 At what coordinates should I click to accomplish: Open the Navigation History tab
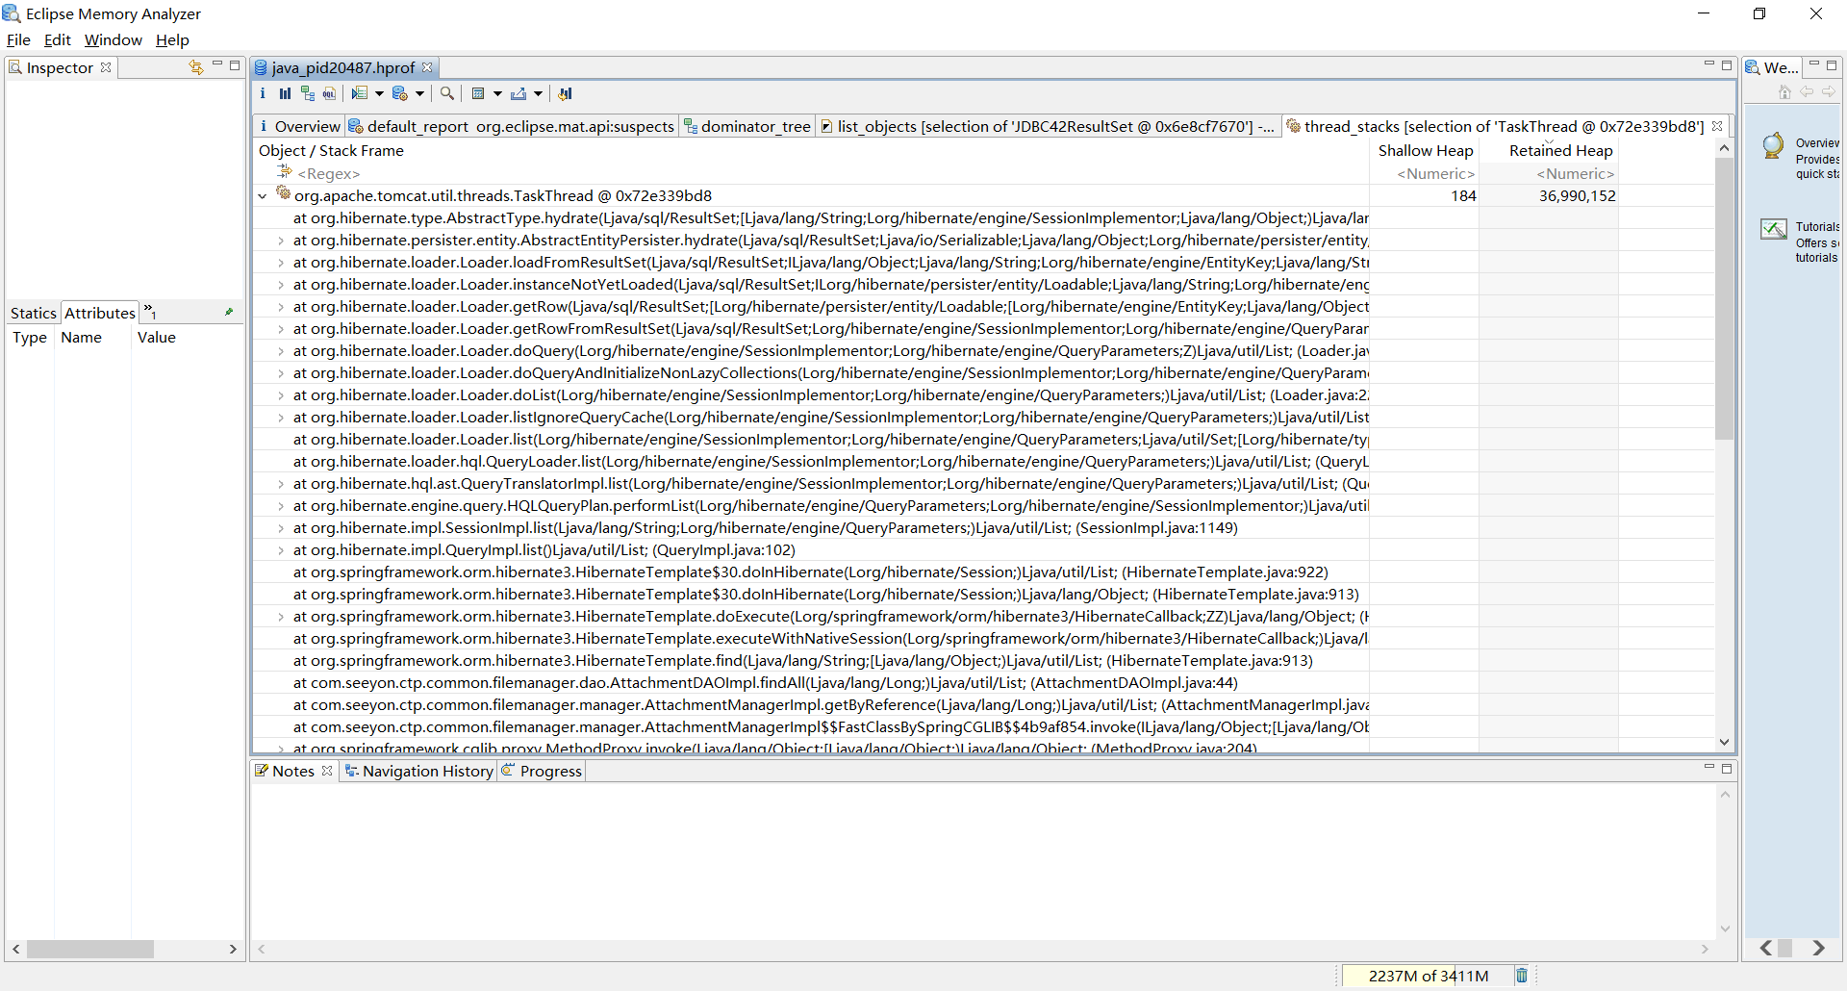pos(419,771)
